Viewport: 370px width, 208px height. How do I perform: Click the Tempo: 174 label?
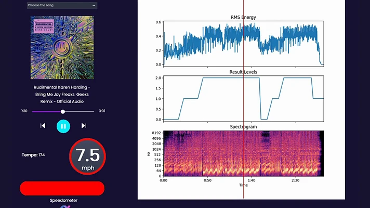[33, 155]
